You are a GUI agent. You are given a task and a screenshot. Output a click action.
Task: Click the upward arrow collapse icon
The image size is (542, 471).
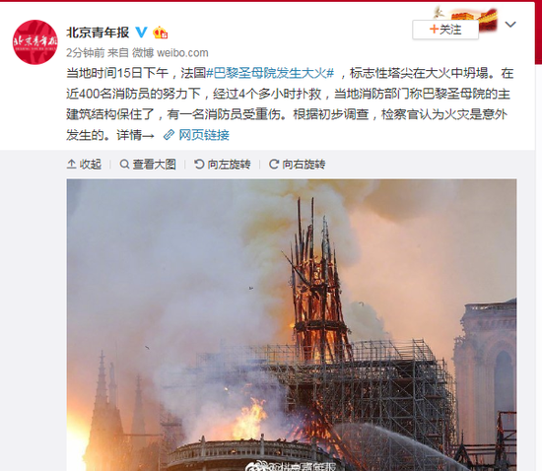(x=71, y=165)
